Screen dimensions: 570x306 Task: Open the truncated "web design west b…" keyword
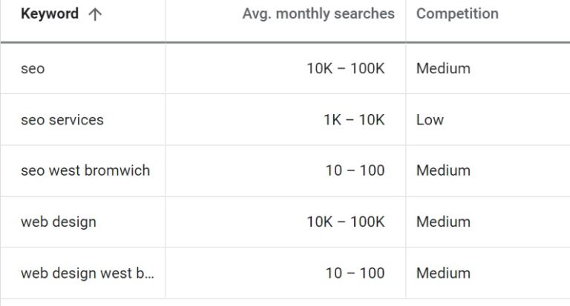point(88,273)
